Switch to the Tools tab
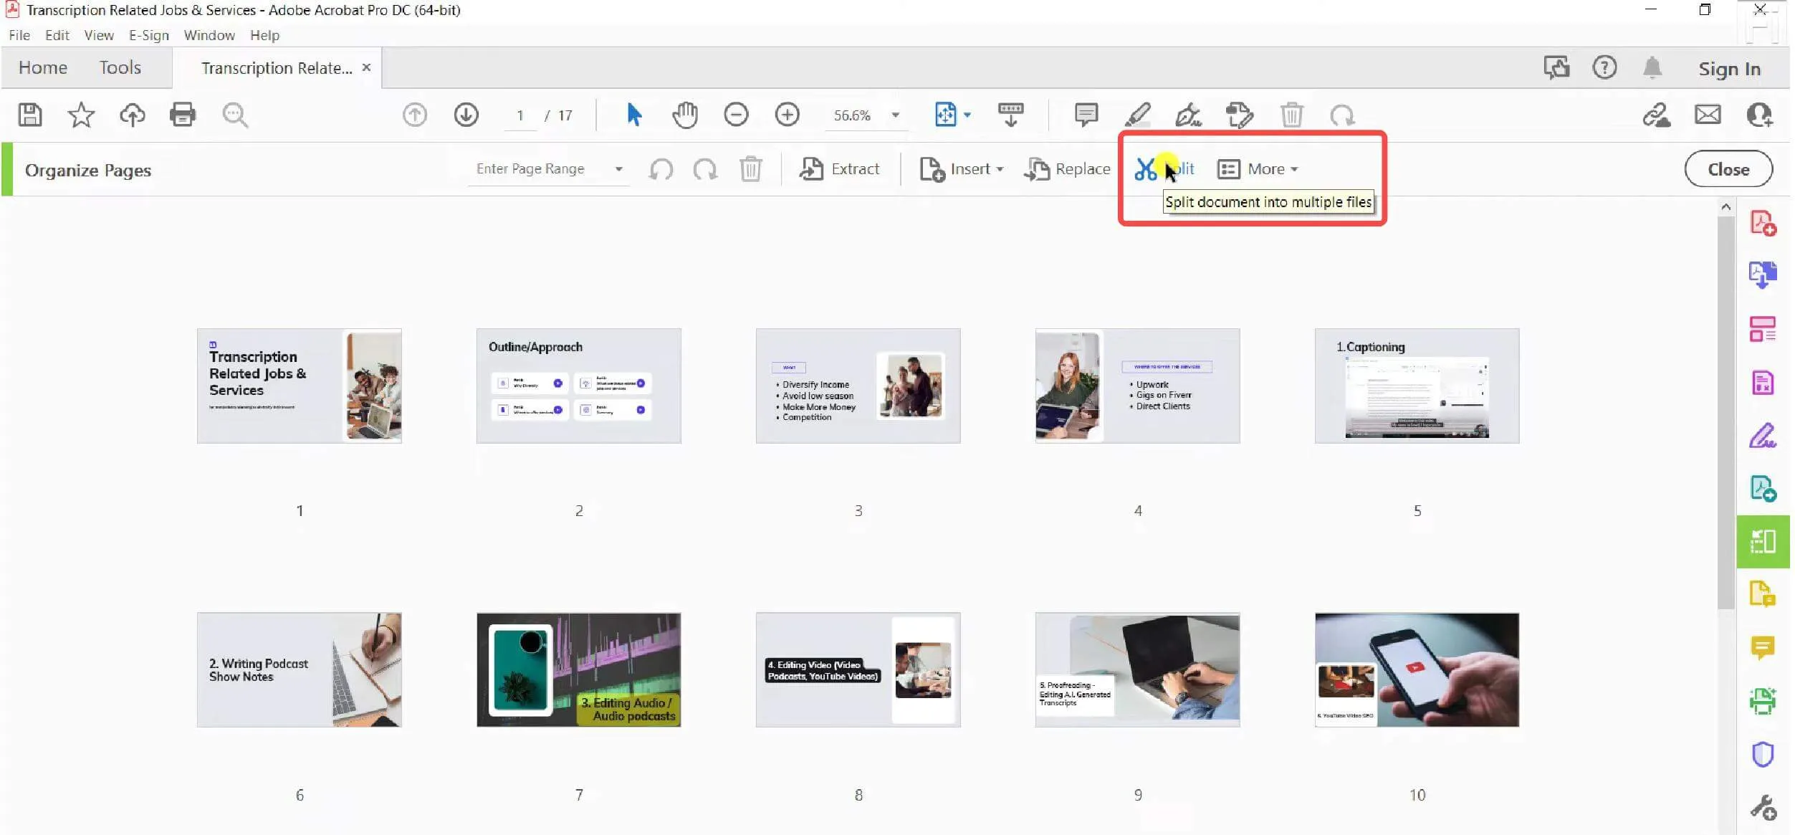This screenshot has width=1795, height=835. tap(119, 67)
